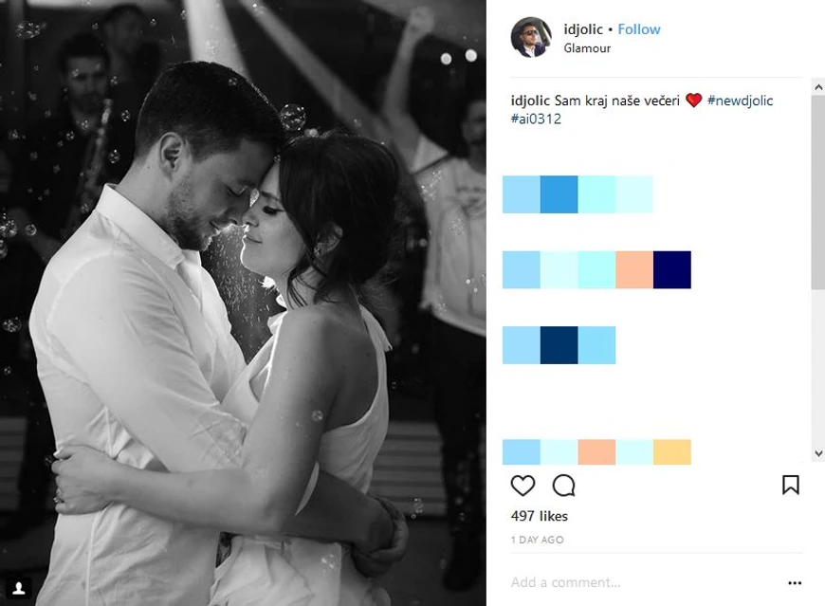Open comments with the speech bubble icon
Viewport: 825px width, 606px height.
pos(563,485)
